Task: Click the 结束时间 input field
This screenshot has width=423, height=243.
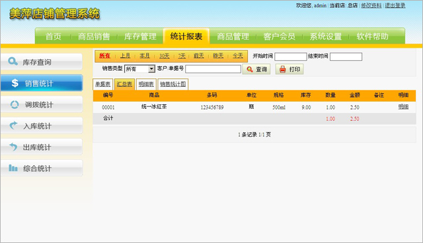Action: pos(346,56)
